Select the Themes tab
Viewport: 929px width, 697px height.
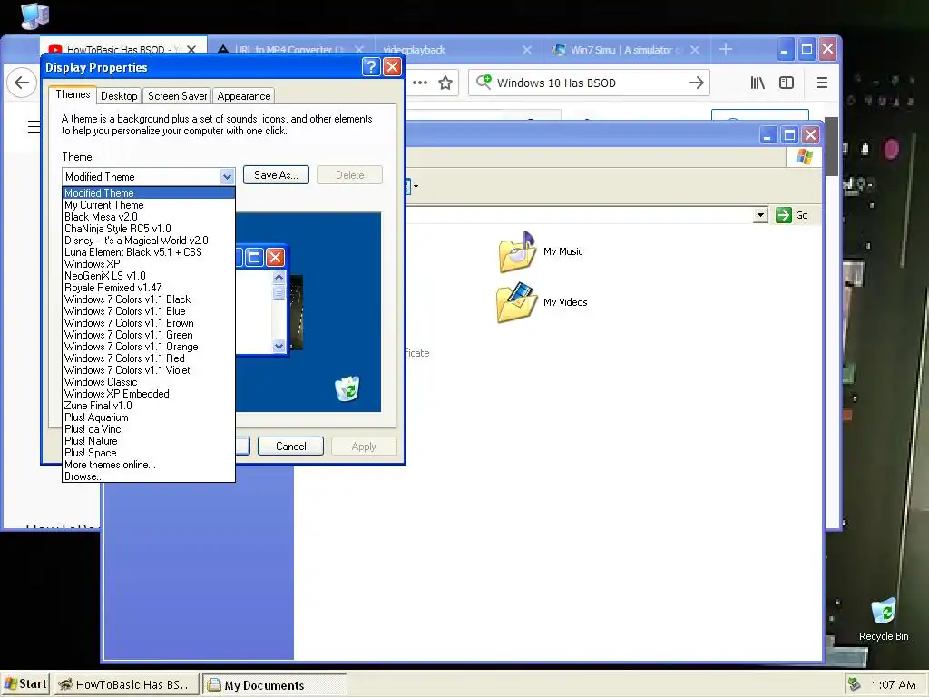(73, 94)
